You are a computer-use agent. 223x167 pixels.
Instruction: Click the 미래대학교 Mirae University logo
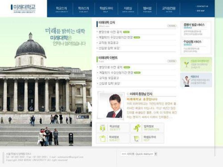(x=23, y=8)
